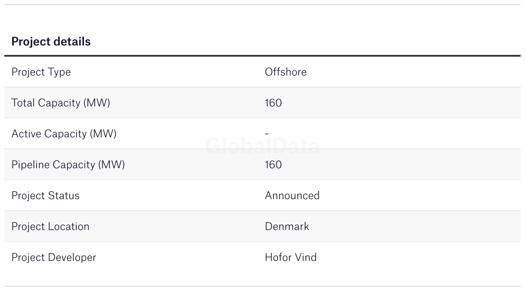Click the Offshore project type value
This screenshot has width=525, height=291.
(286, 72)
